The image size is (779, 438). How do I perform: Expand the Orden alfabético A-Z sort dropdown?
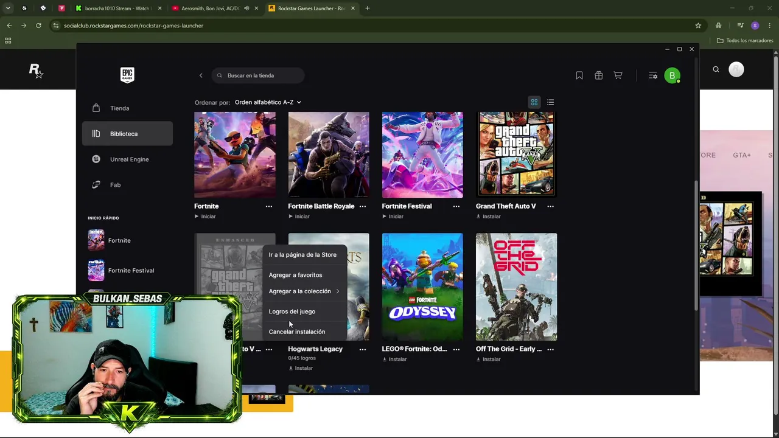tap(268, 102)
